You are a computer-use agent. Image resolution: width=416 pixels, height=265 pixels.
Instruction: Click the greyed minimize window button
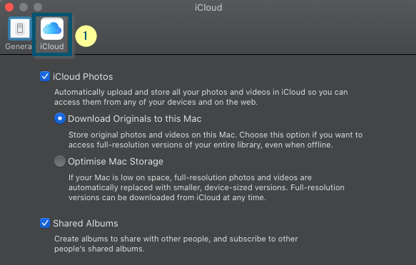coord(24,7)
